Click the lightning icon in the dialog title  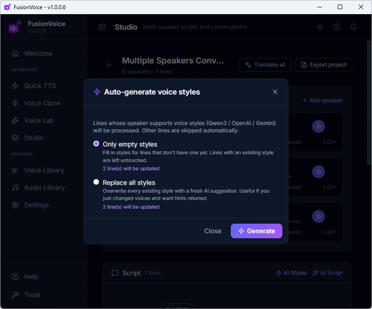(x=97, y=92)
